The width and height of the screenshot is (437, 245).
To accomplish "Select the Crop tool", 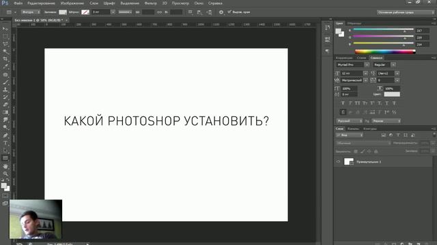I will tap(5, 59).
